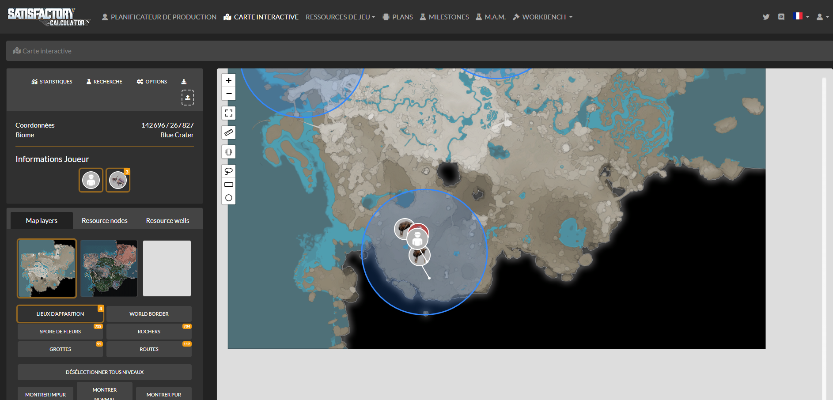Click the player marker on map
This screenshot has height=400, width=833.
(417, 240)
